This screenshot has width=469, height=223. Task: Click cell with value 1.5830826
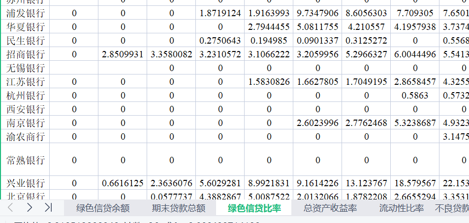coord(269,81)
